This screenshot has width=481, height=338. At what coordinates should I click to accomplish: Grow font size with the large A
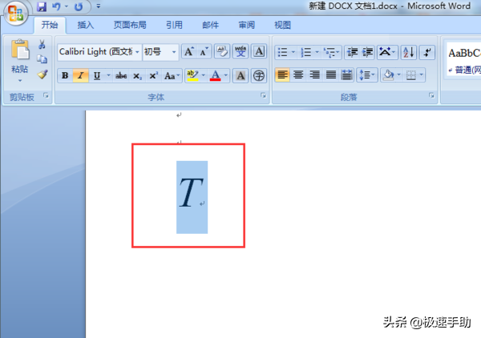[189, 51]
